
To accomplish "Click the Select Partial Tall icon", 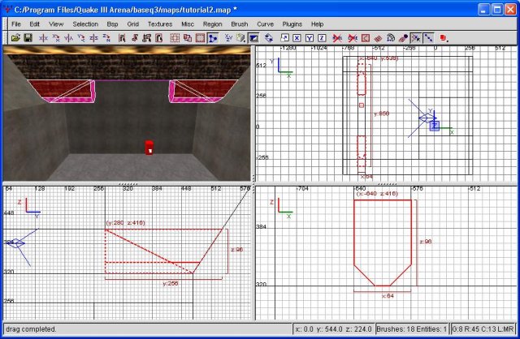I will point(146,38).
